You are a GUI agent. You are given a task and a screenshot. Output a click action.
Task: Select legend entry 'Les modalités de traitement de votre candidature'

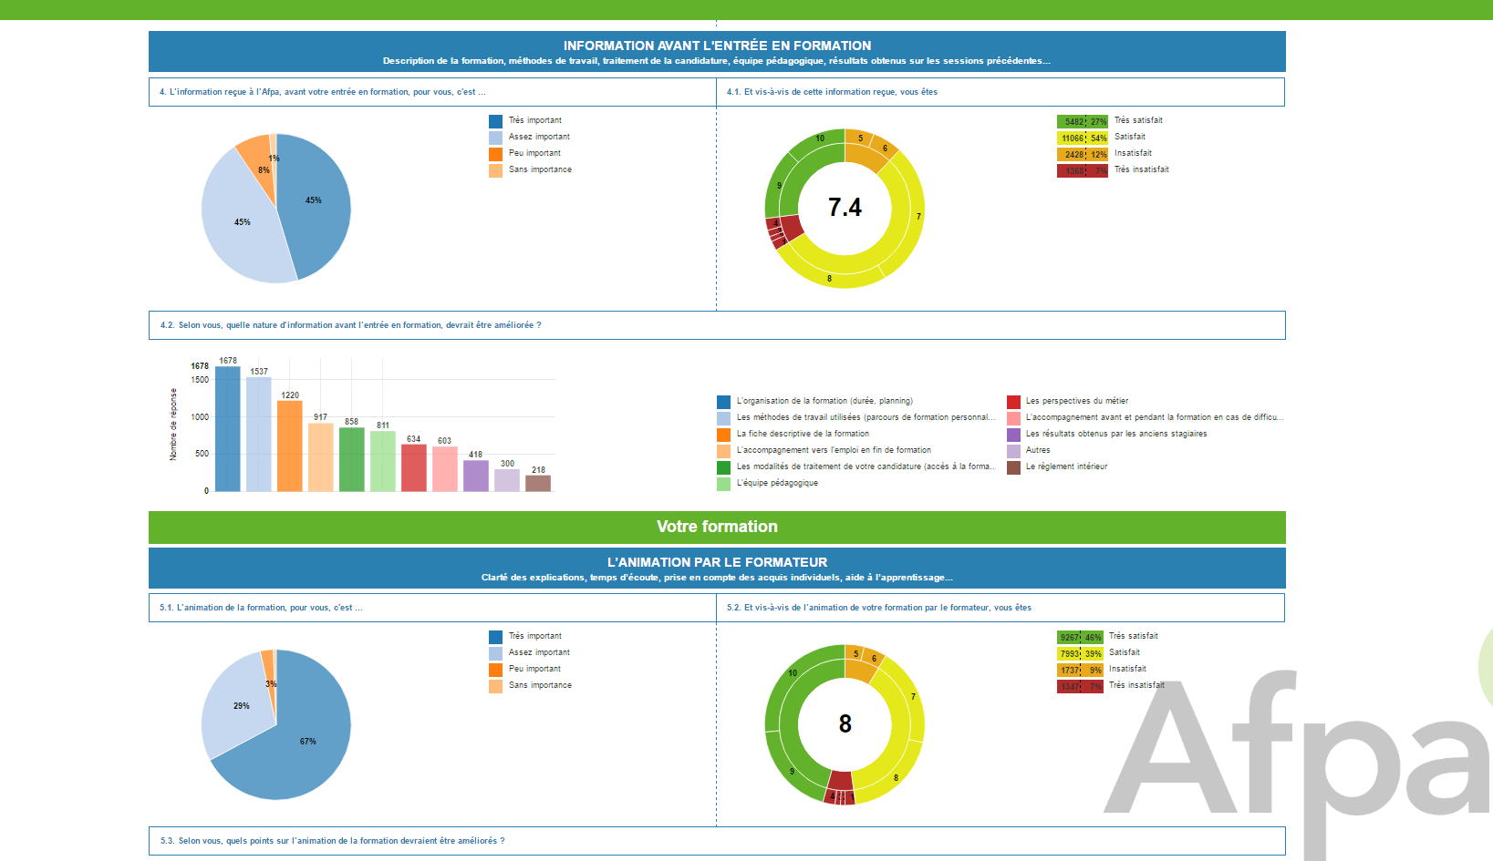point(856,466)
